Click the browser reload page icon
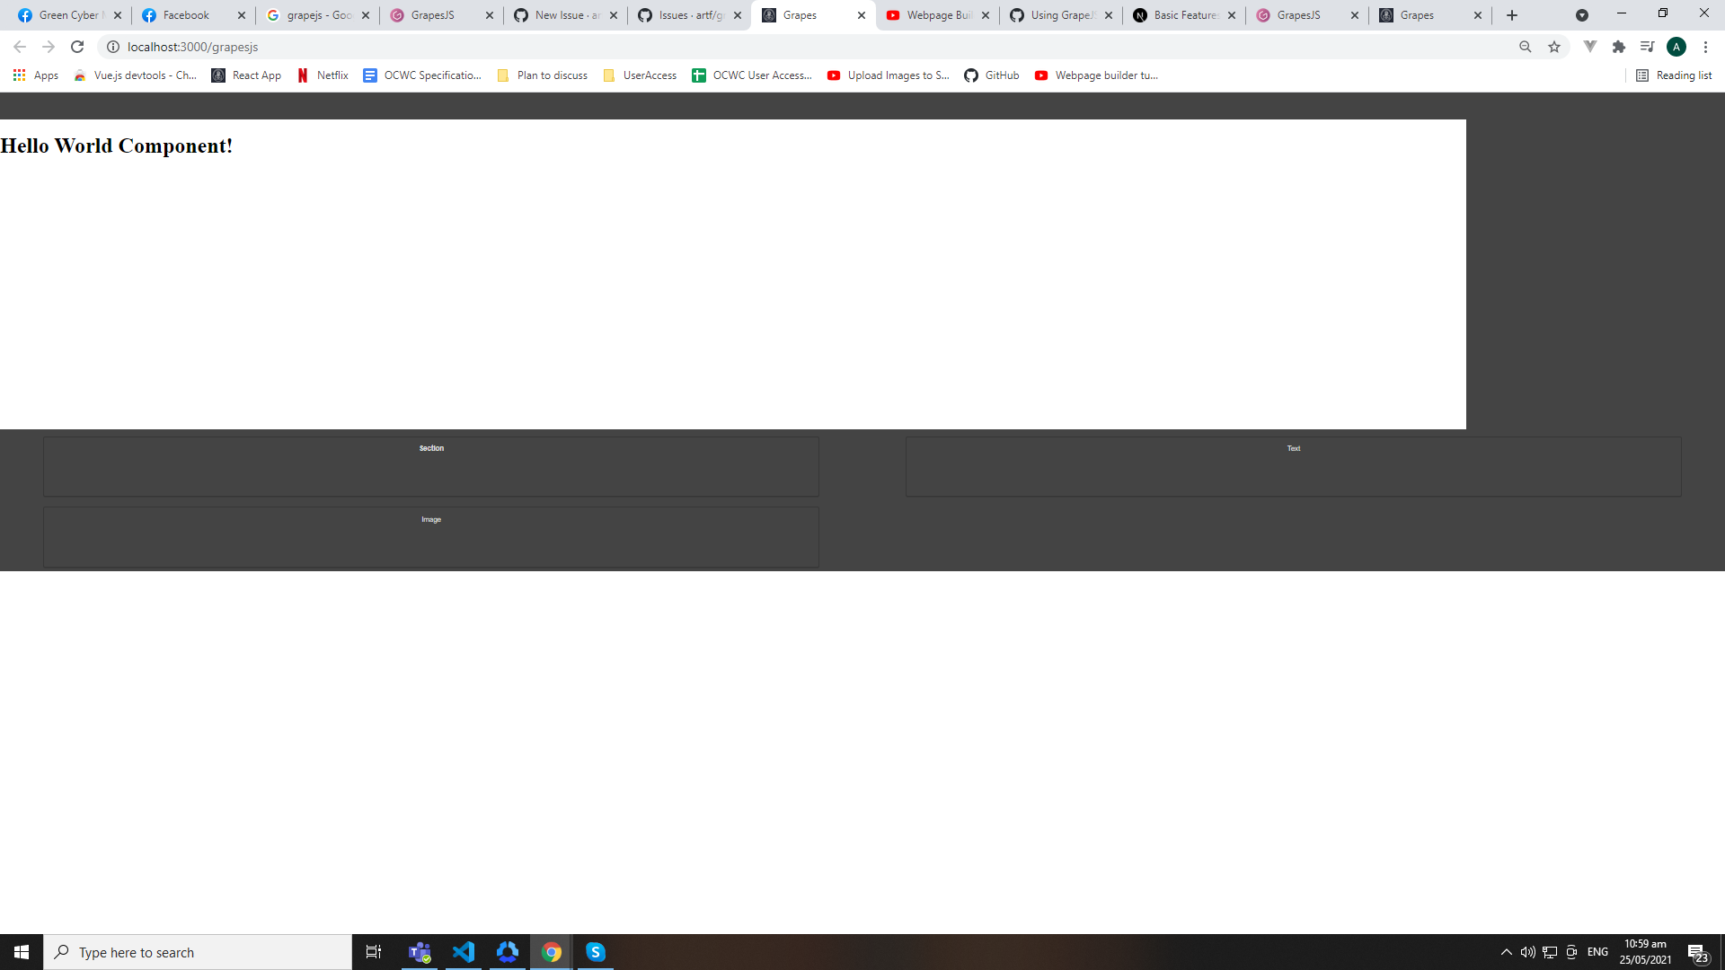 [x=77, y=47]
